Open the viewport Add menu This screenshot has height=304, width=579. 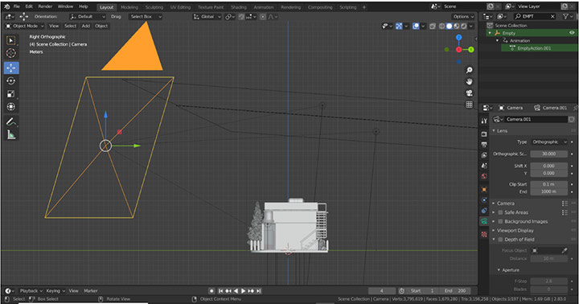point(86,26)
